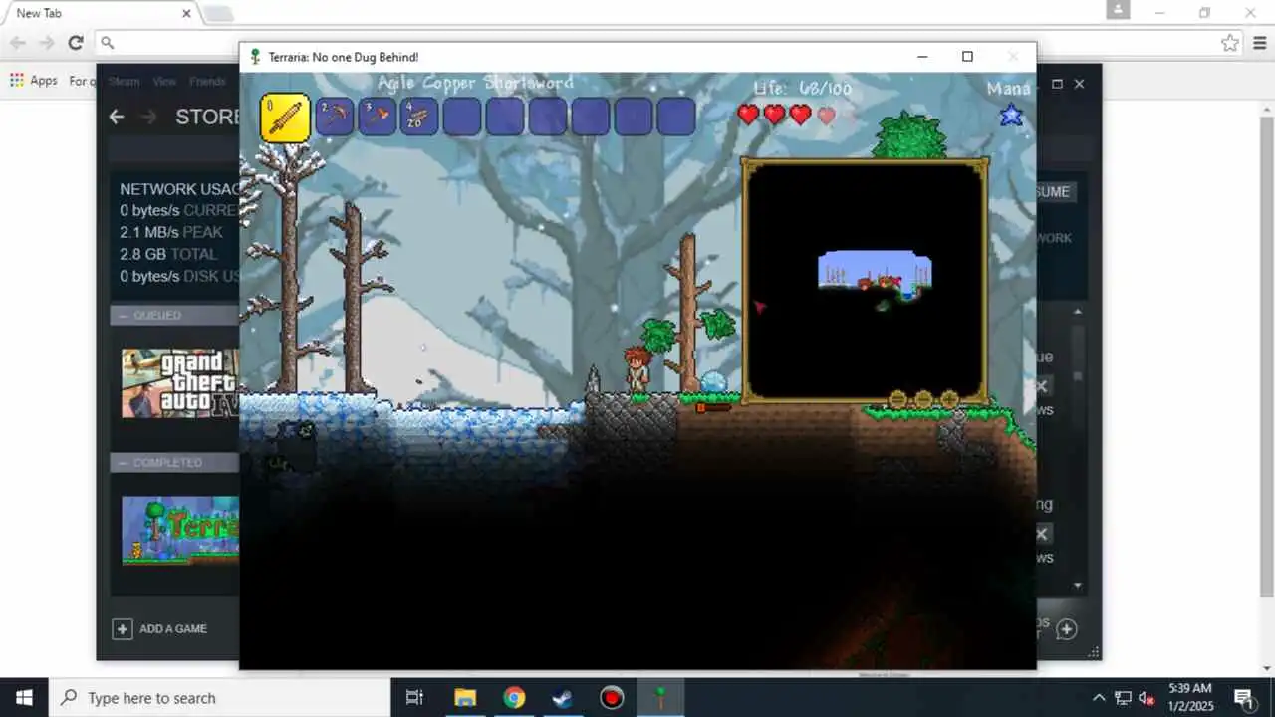Screen dimensions: 1275x717
Task: Go forward in Steam window
Action: point(148,117)
